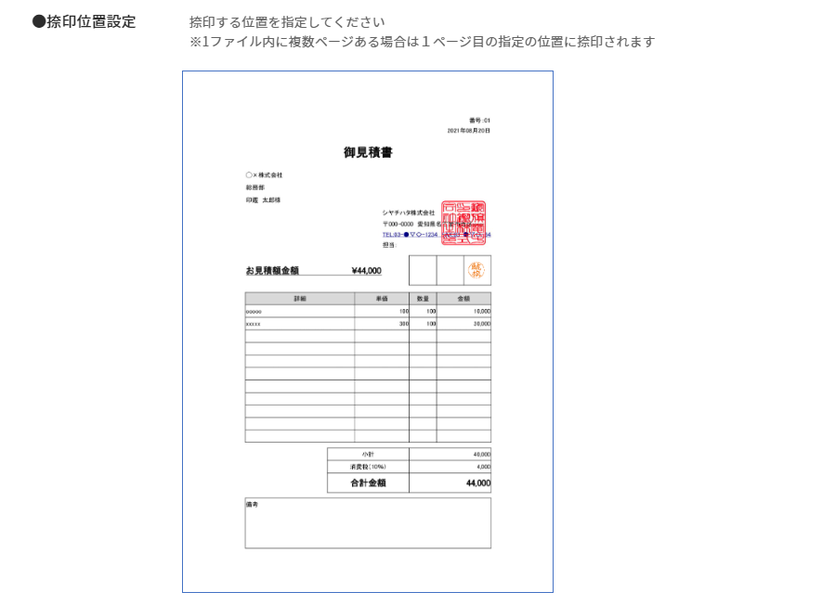Click the 総務部 department line
This screenshot has height=605, width=822.
(255, 187)
